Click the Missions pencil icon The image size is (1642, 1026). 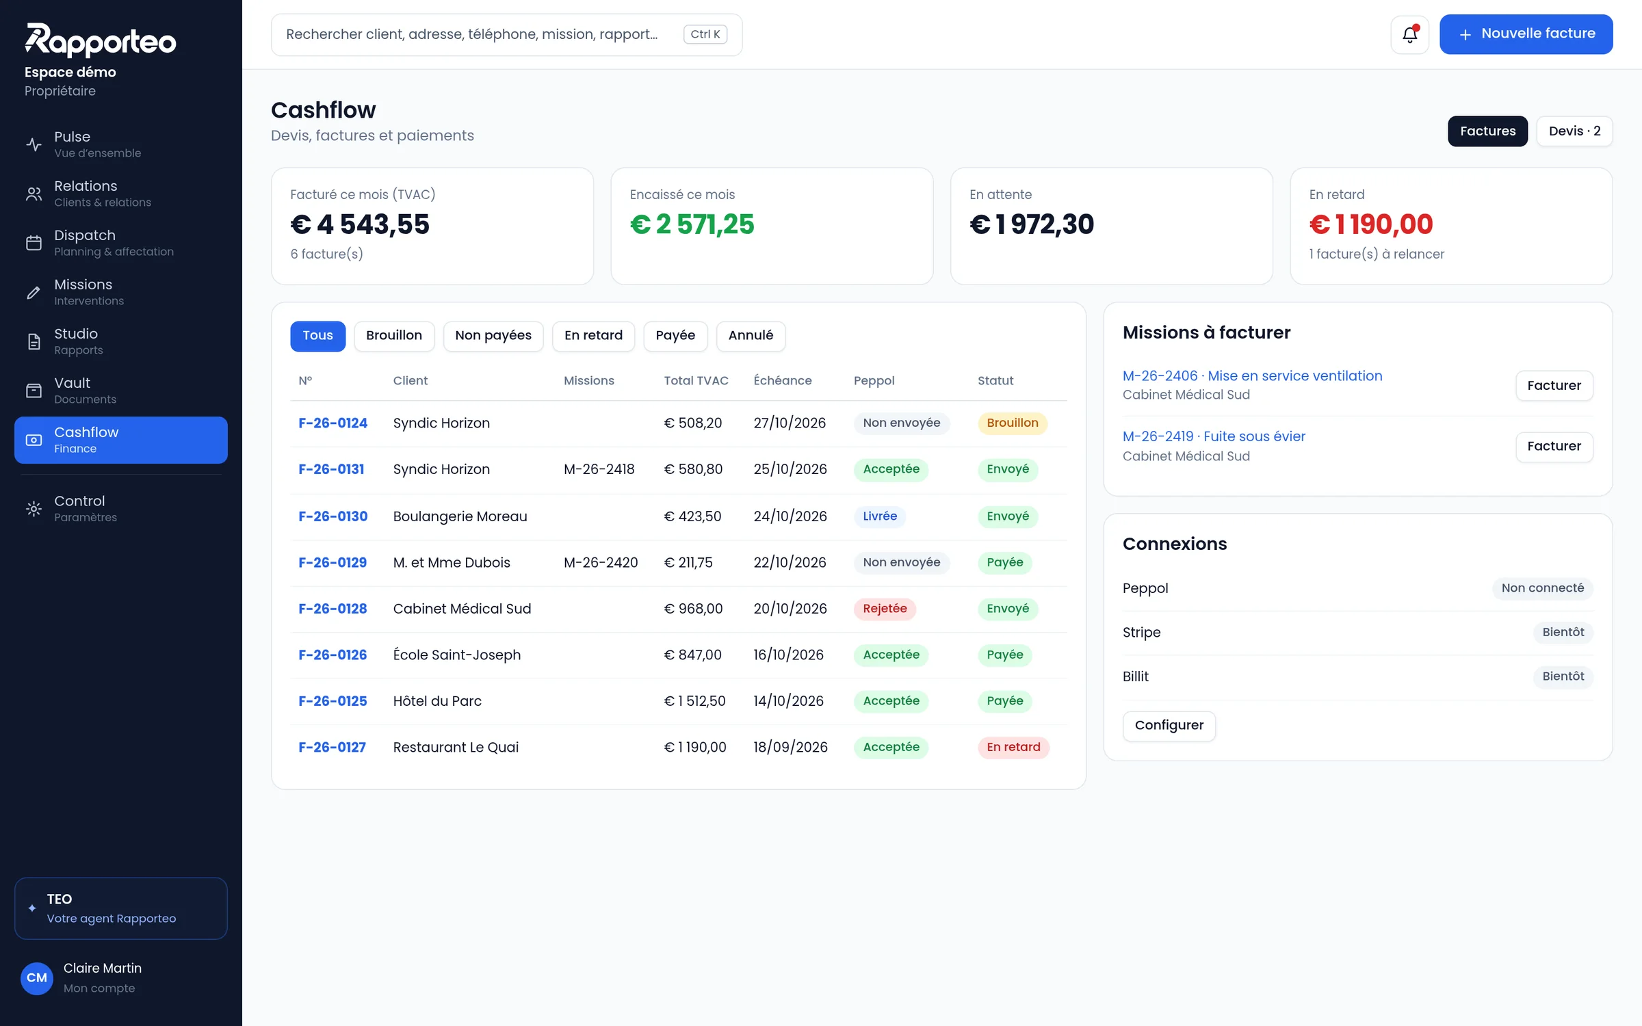tap(34, 292)
